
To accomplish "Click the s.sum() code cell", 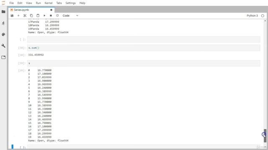I will 144,48.
